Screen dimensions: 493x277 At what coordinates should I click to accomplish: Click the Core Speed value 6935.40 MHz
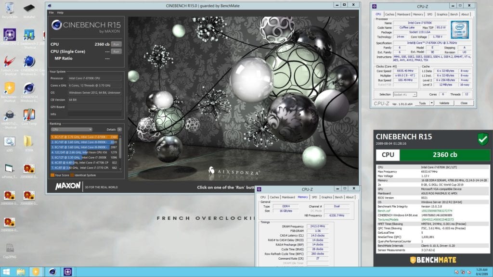coord(405,71)
